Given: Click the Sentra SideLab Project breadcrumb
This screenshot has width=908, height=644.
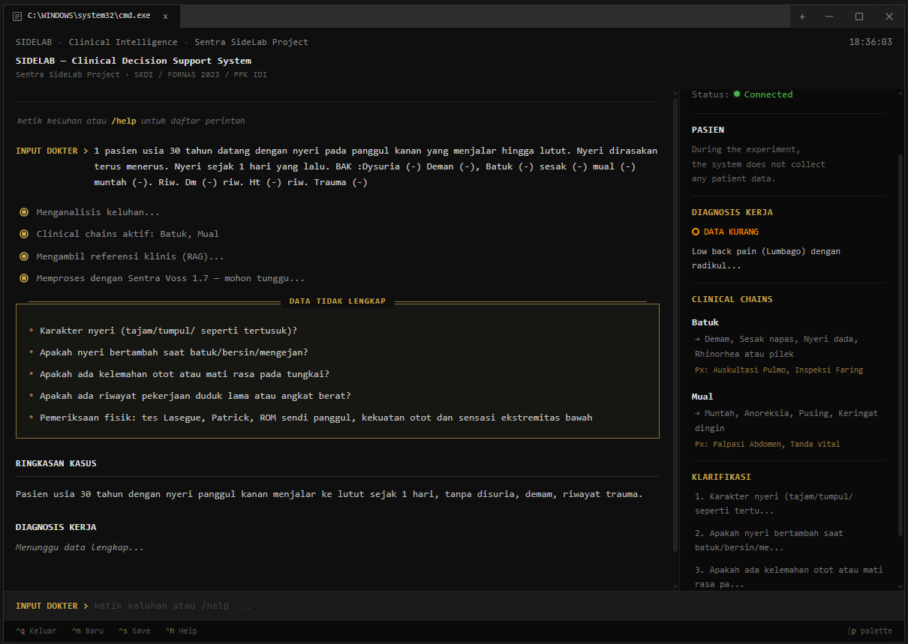Looking at the screenshot, I should 251,42.
